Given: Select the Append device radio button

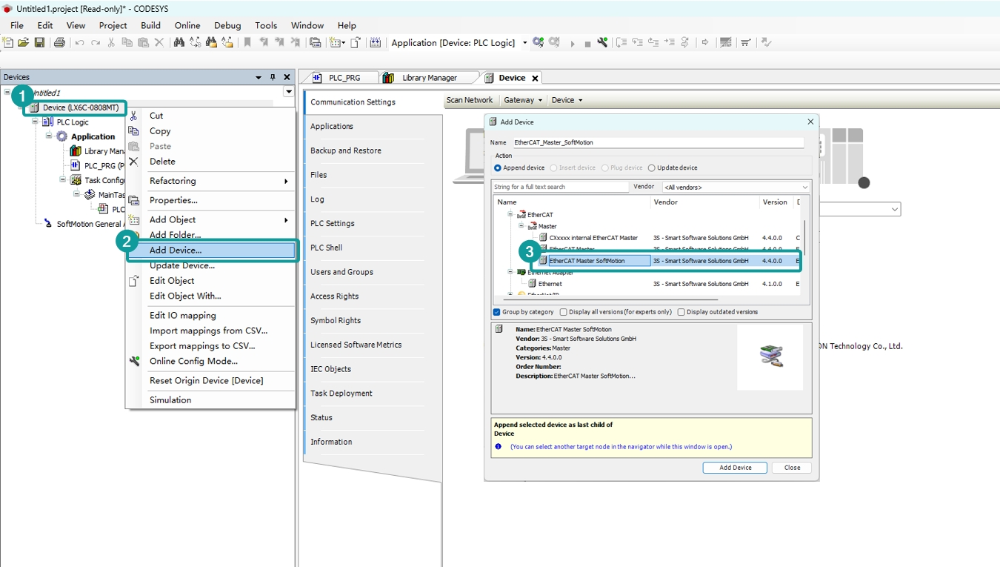Looking at the screenshot, I should [x=498, y=168].
